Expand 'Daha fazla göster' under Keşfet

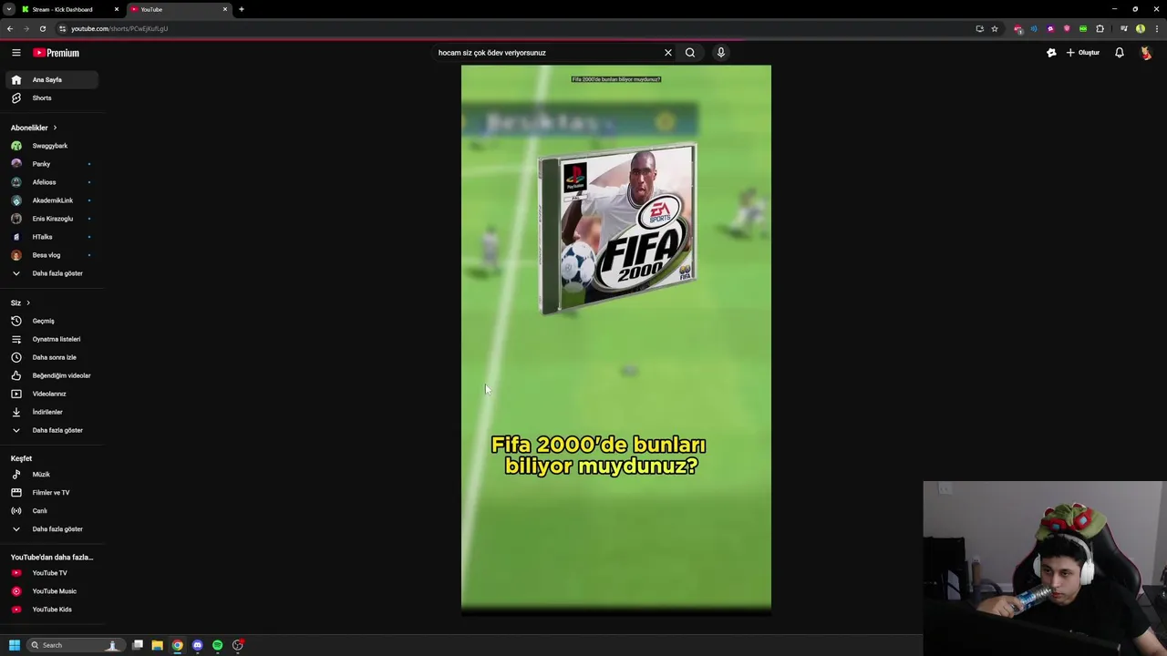51,529
